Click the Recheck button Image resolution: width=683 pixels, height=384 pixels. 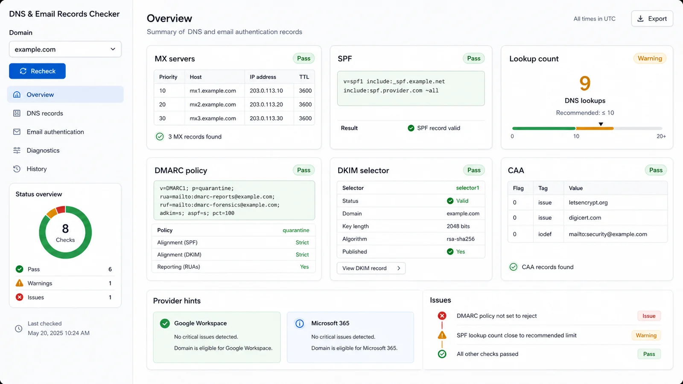pyautogui.click(x=37, y=71)
